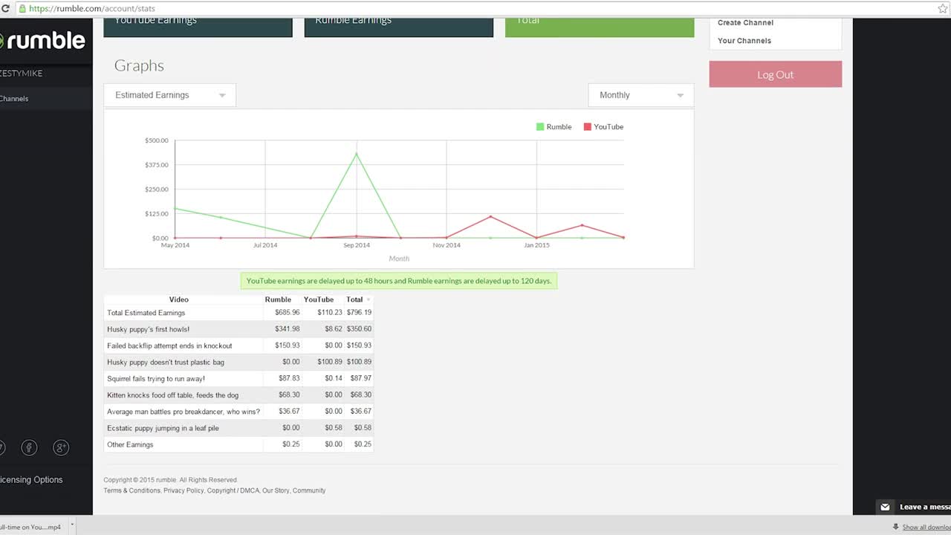Click the Rumble Earnings card
Screen dimensions: 951x535
pyautogui.click(x=399, y=27)
